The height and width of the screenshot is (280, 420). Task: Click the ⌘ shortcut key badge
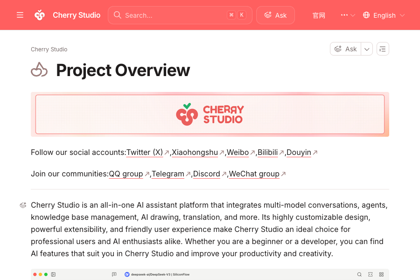click(231, 15)
